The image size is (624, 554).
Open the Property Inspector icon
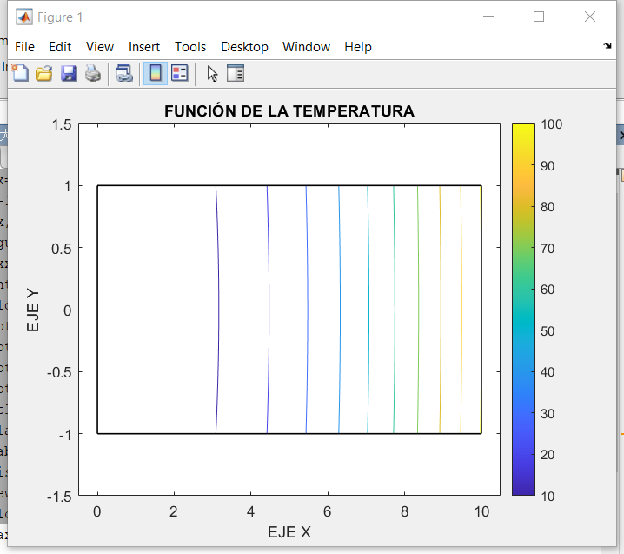[236, 74]
